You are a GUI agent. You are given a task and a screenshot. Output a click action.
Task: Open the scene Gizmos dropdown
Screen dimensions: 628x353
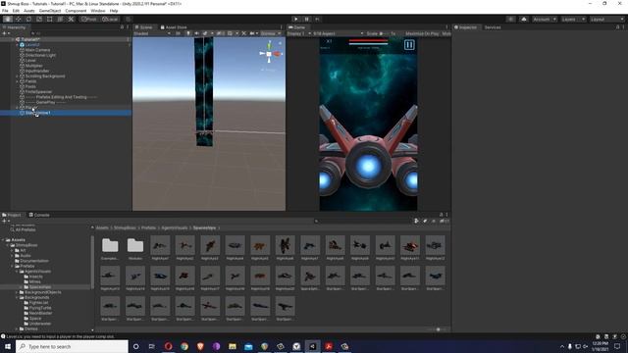point(271,33)
